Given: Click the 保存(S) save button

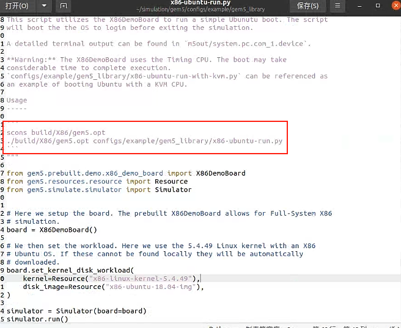Looking at the screenshot, I should [307, 5].
